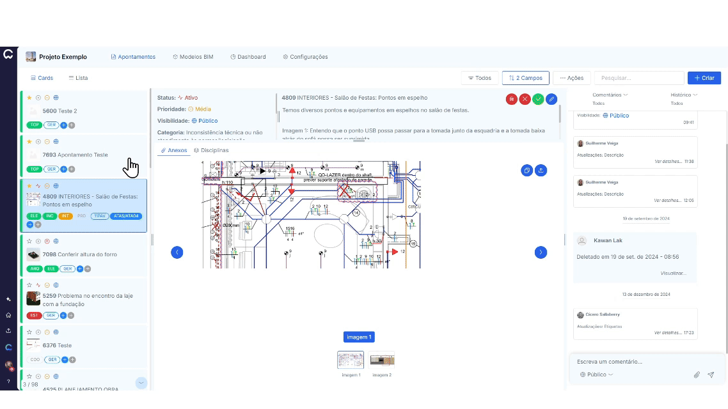Toggle the favorite star on card 7098
Viewport: 728px width, 409px height.
point(29,241)
